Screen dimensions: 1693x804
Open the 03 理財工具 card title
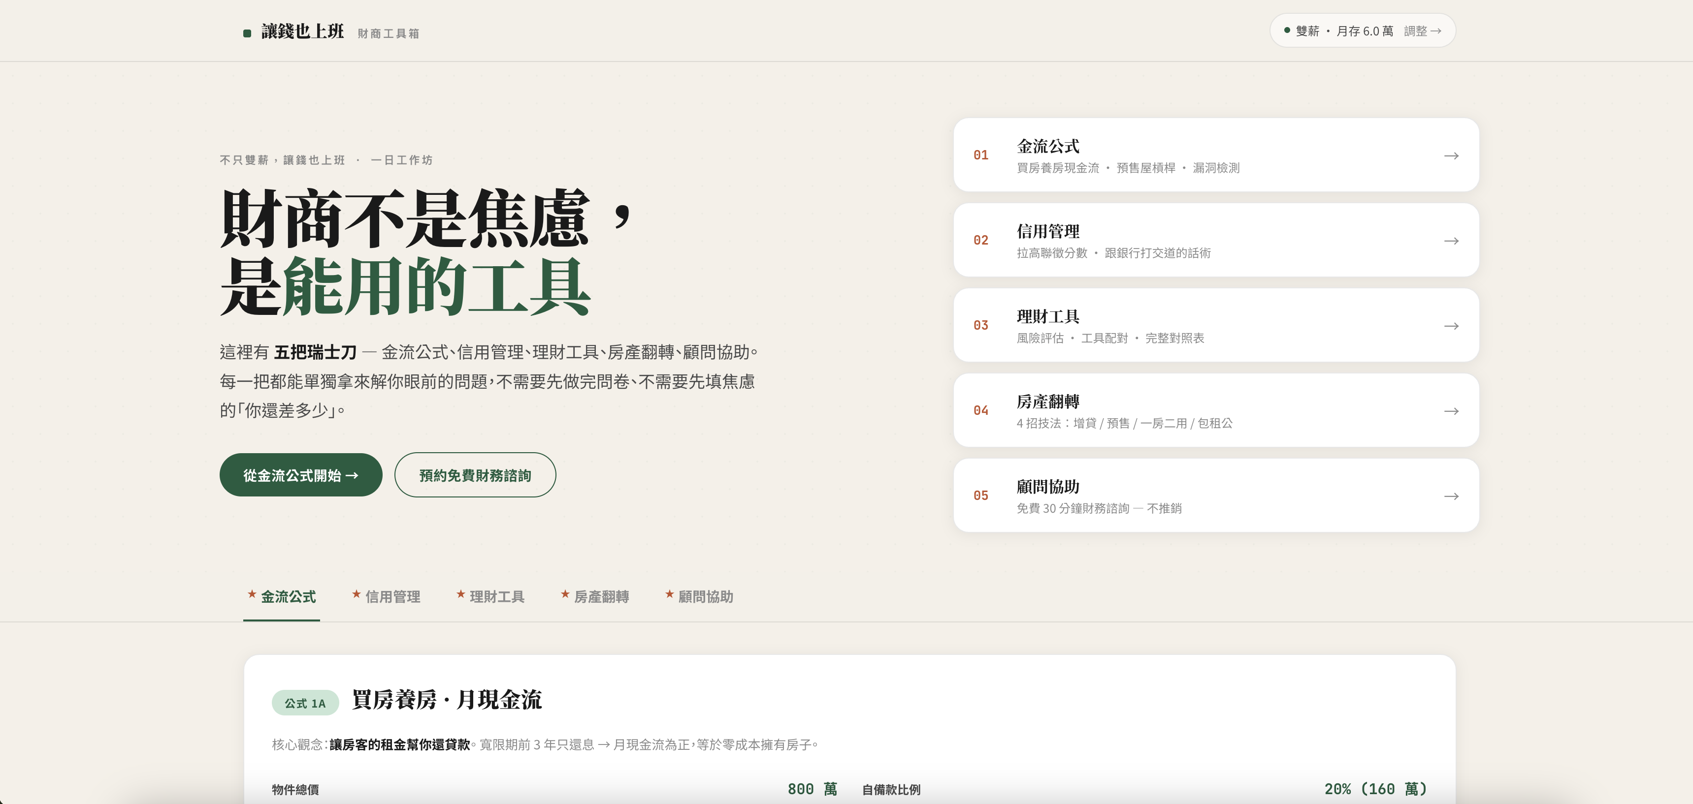click(1047, 316)
